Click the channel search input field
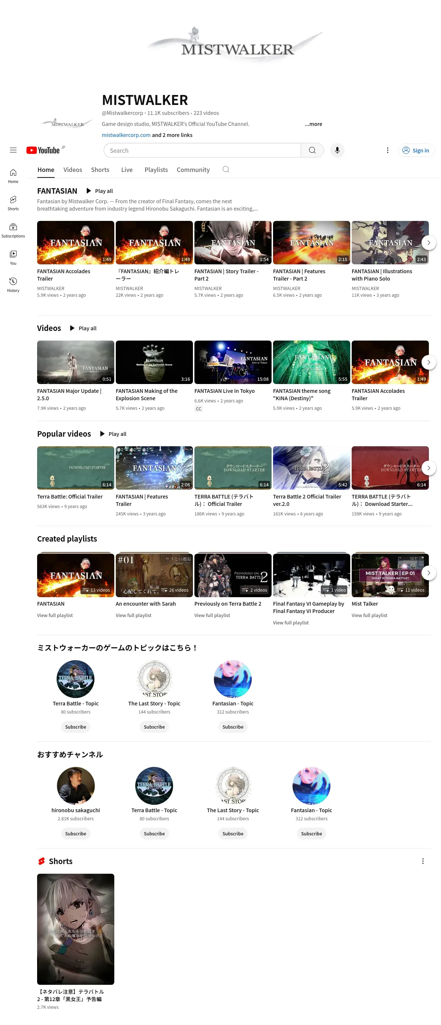Image resolution: width=441 pixels, height=1025 pixels. click(202, 150)
